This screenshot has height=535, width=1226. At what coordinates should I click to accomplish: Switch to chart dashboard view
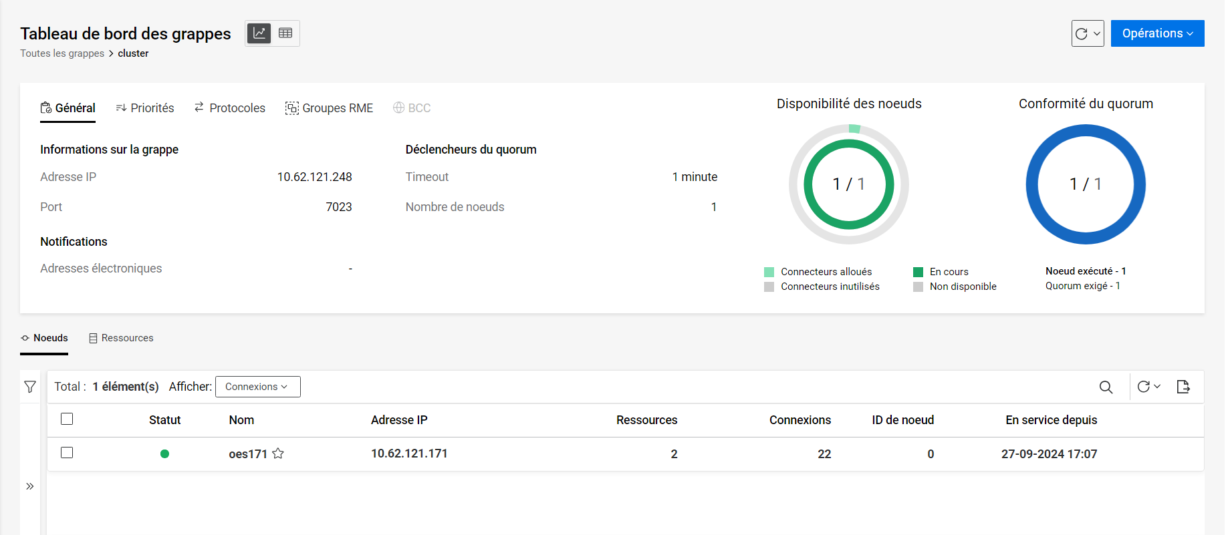click(x=259, y=33)
